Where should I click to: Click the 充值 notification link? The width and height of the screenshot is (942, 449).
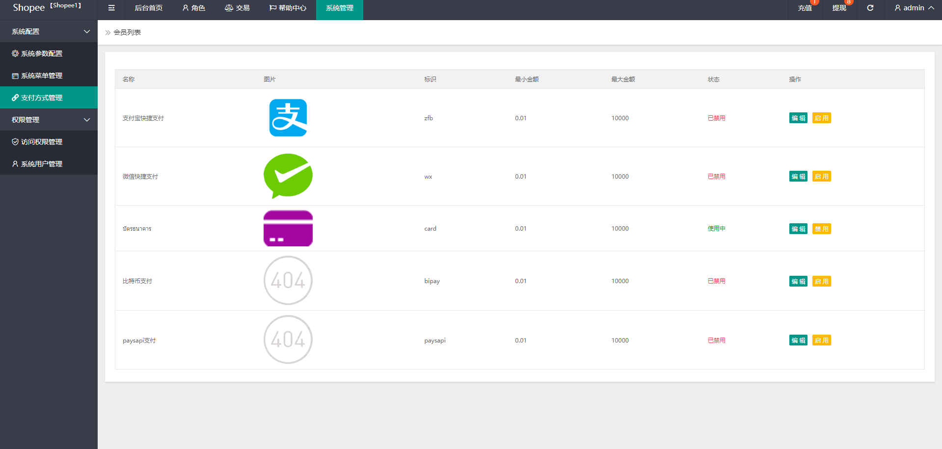805,8
